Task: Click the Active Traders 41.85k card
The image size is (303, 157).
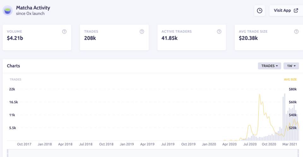Action: [x=192, y=37]
